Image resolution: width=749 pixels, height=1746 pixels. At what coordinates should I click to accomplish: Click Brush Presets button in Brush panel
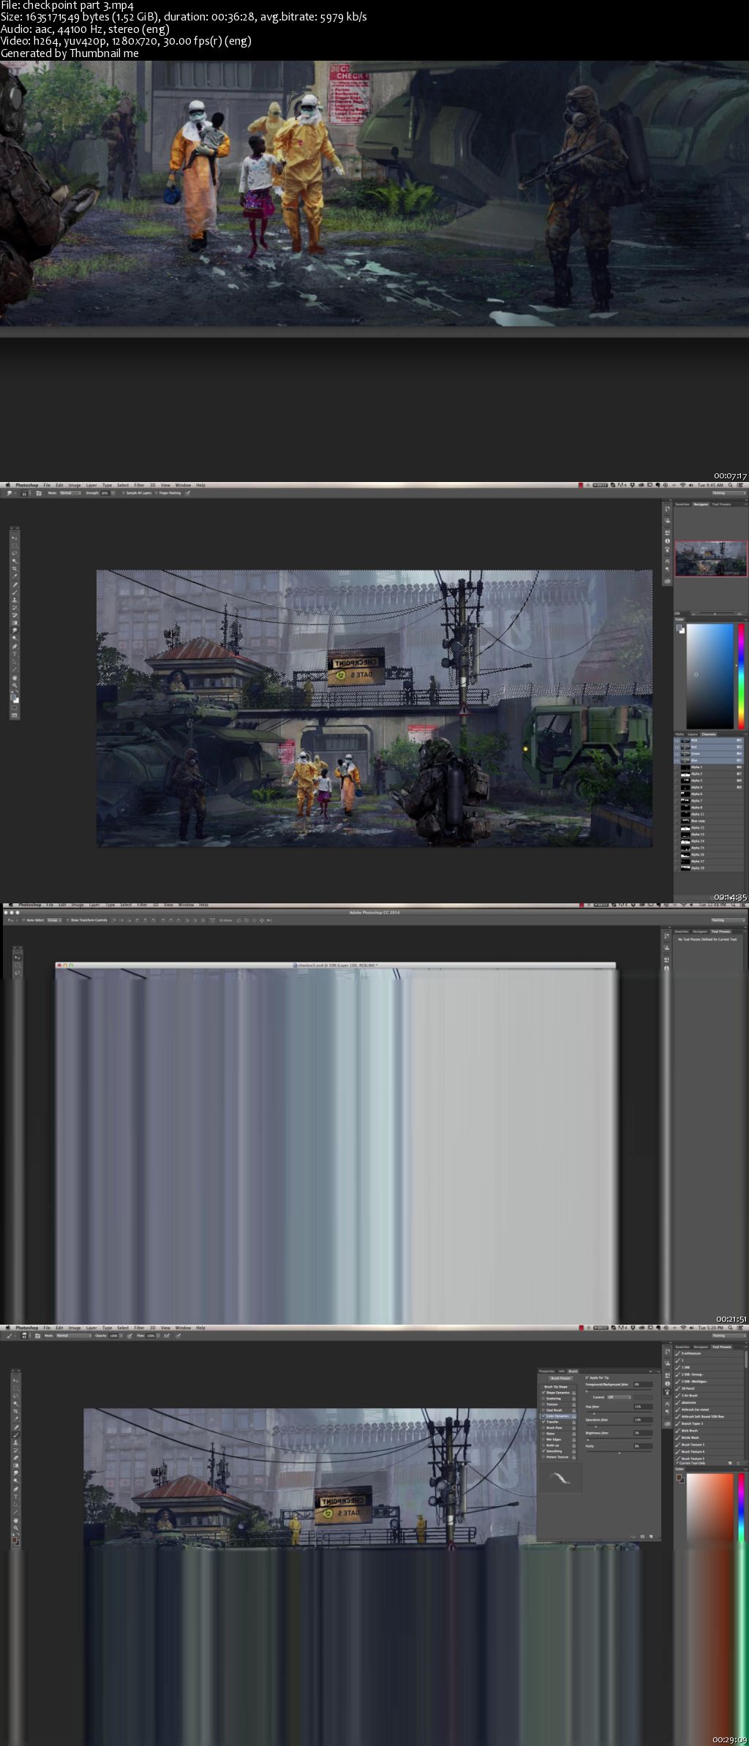(561, 1378)
